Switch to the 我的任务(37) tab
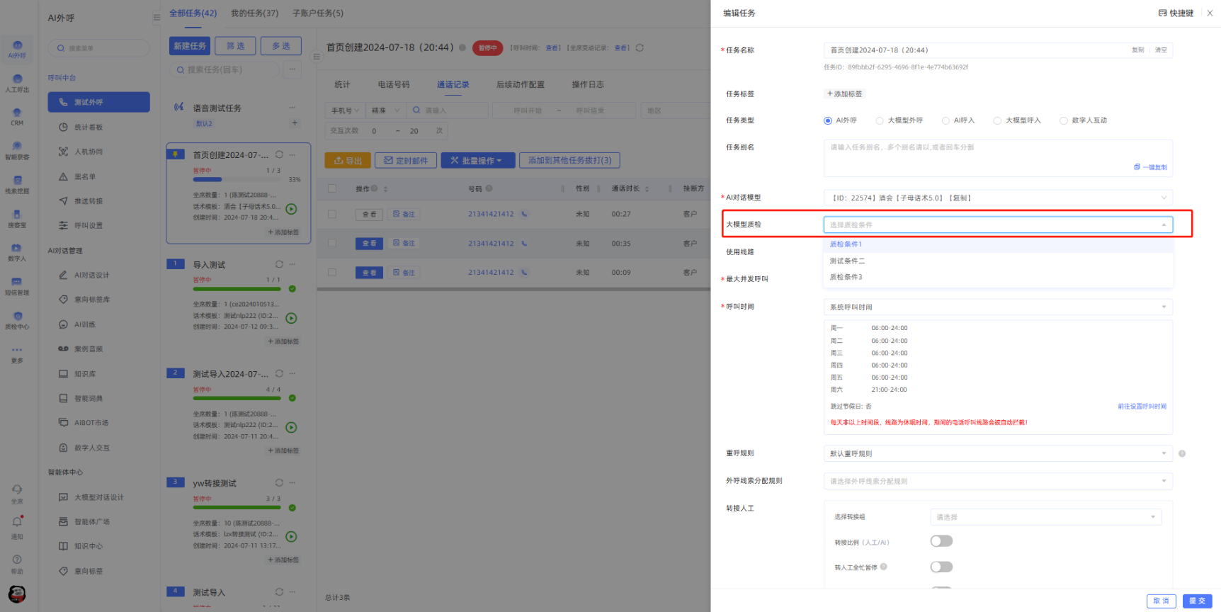This screenshot has height=612, width=1221. pyautogui.click(x=254, y=13)
